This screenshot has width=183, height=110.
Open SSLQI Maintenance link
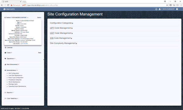tap(14, 82)
